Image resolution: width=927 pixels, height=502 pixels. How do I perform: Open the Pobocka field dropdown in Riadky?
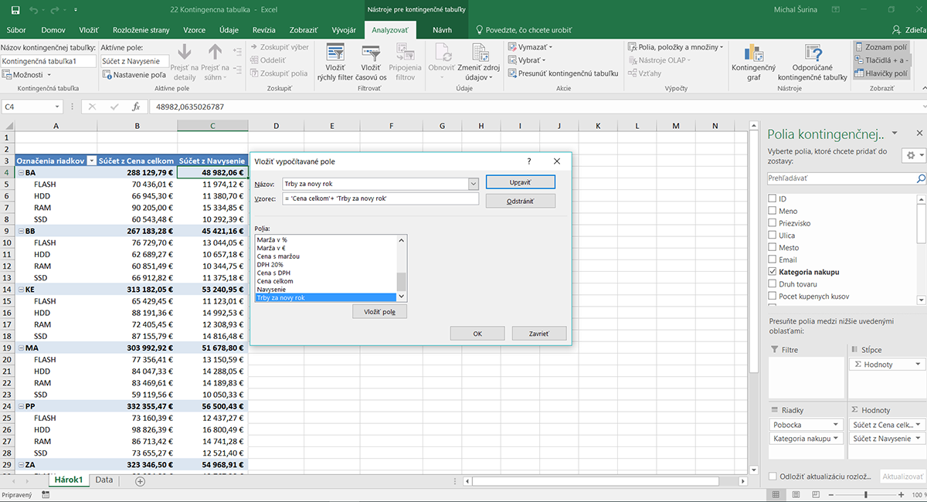[837, 425]
